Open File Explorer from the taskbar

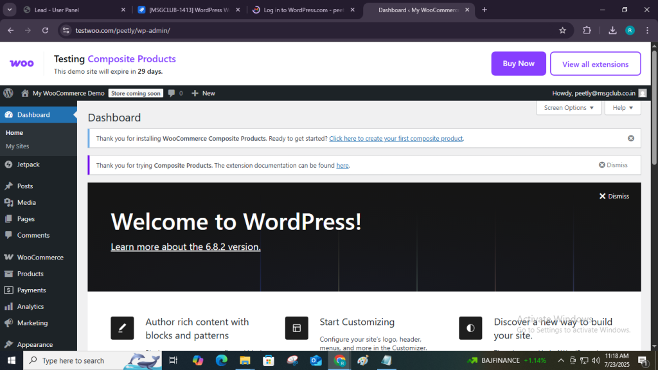coord(245,360)
